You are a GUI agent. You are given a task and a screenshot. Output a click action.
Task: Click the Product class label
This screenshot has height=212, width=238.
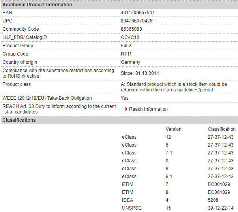tap(17, 84)
